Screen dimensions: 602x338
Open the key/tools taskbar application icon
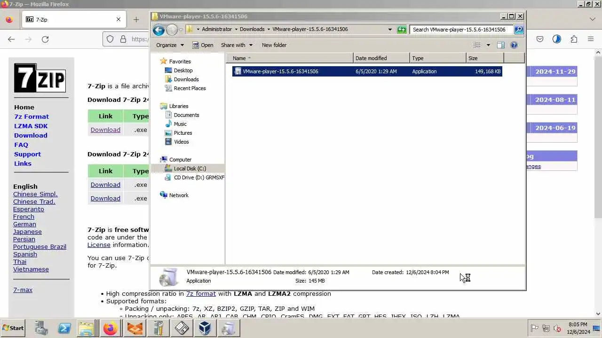coord(158,328)
